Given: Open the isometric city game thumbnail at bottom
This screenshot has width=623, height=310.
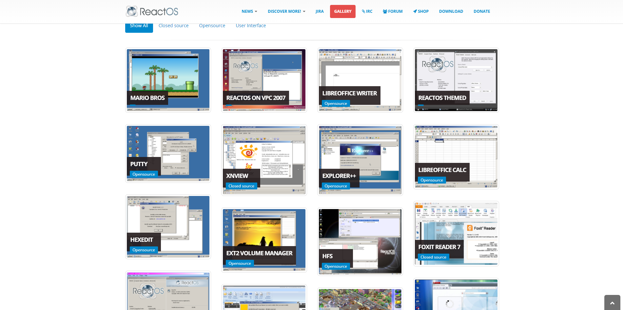Looking at the screenshot, I should [x=360, y=299].
